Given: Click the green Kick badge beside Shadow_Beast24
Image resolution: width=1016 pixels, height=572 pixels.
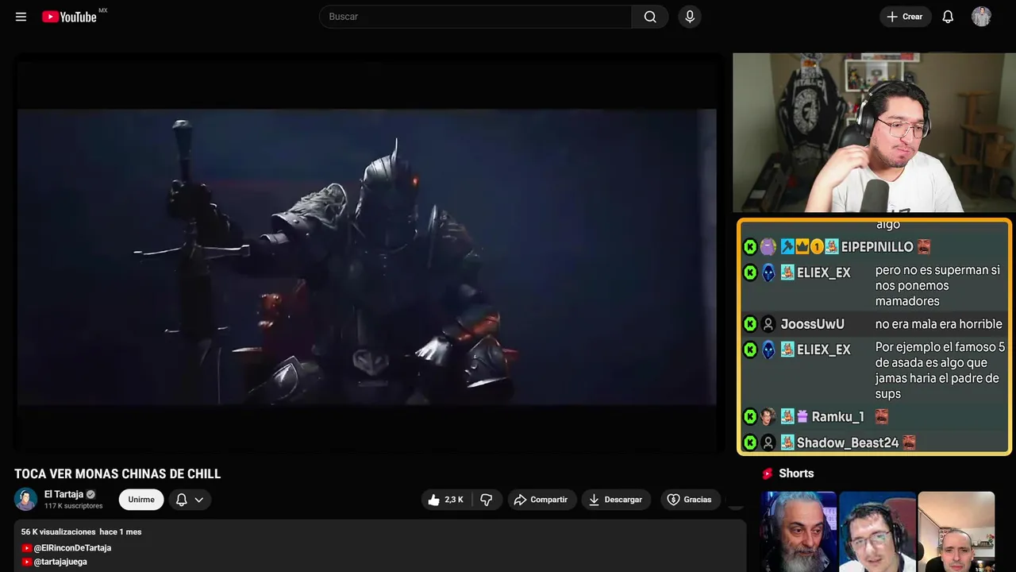Looking at the screenshot, I should click(x=750, y=443).
